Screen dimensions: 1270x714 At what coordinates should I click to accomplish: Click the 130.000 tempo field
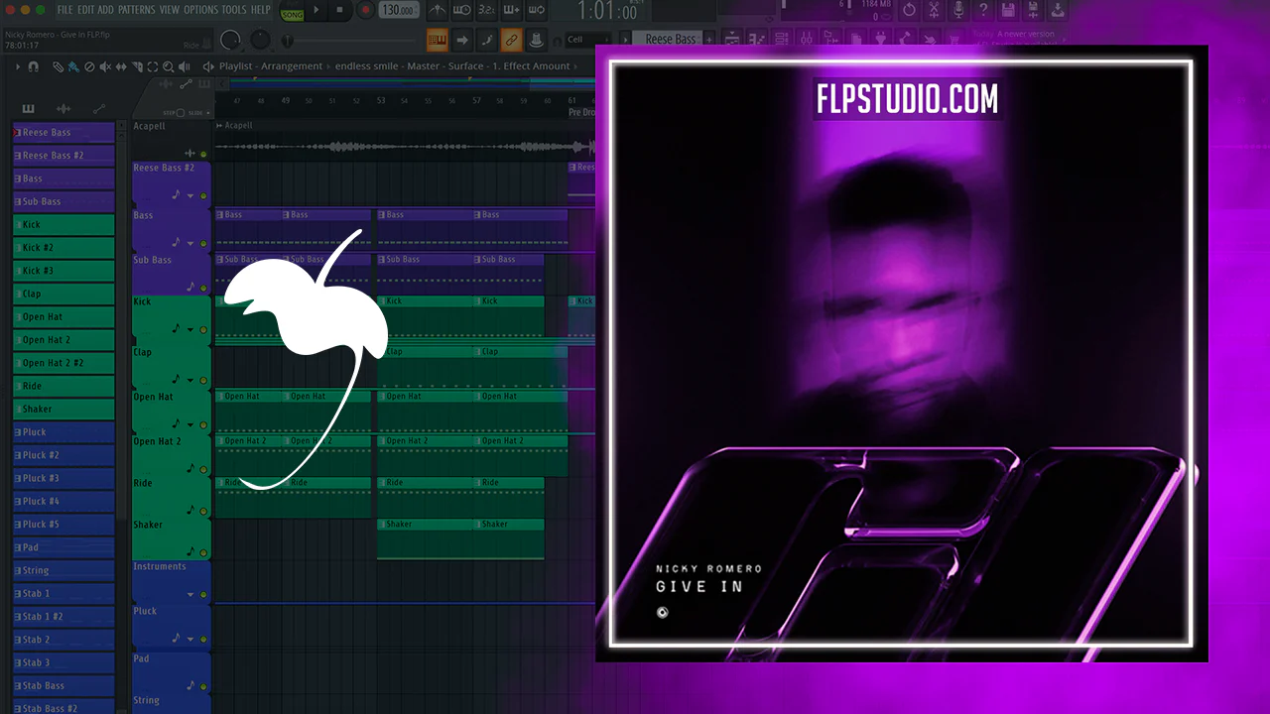click(x=399, y=11)
